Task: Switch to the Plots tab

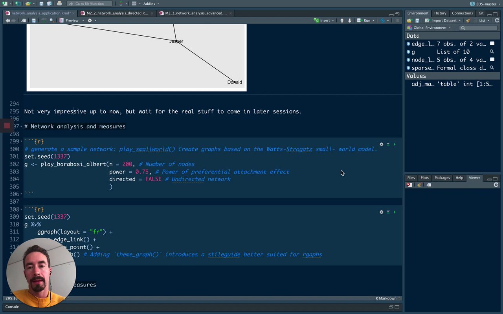Action: 424,178
